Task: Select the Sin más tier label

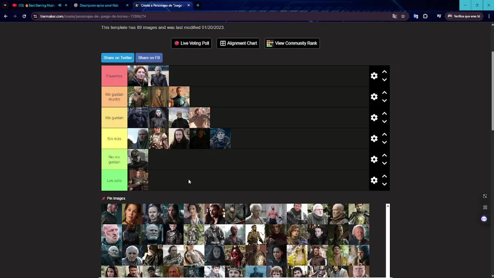Action: (x=114, y=139)
